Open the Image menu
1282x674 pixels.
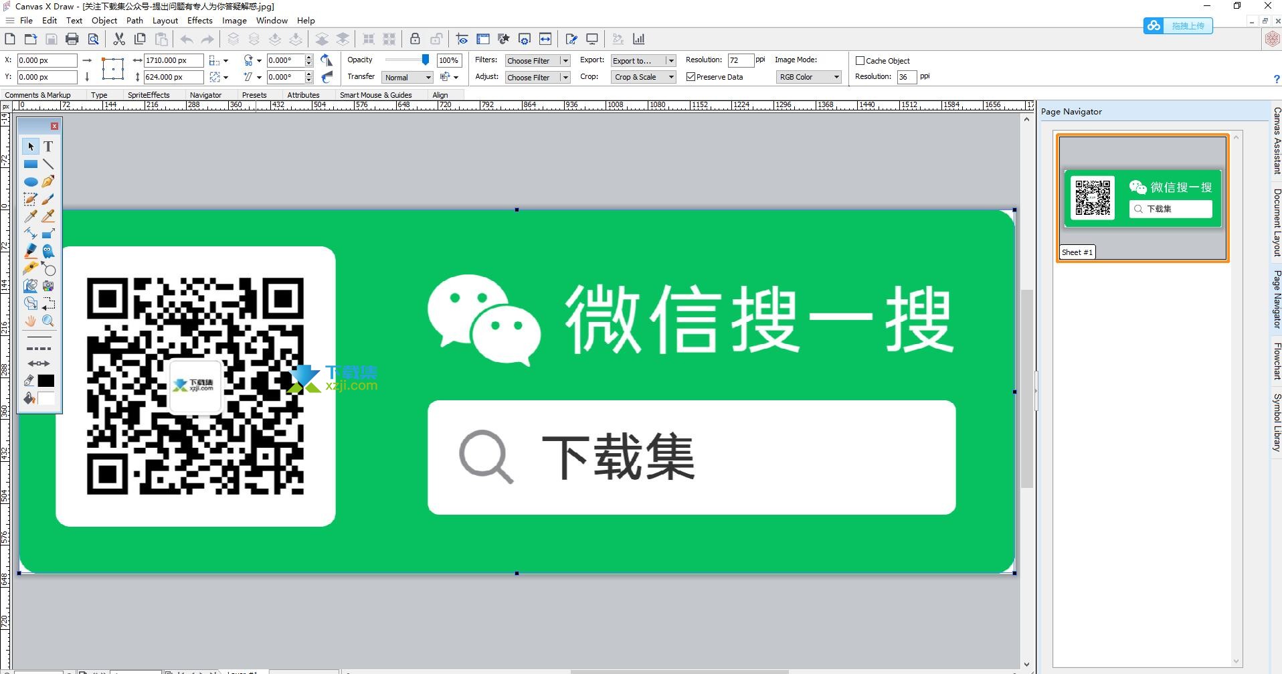(x=234, y=20)
